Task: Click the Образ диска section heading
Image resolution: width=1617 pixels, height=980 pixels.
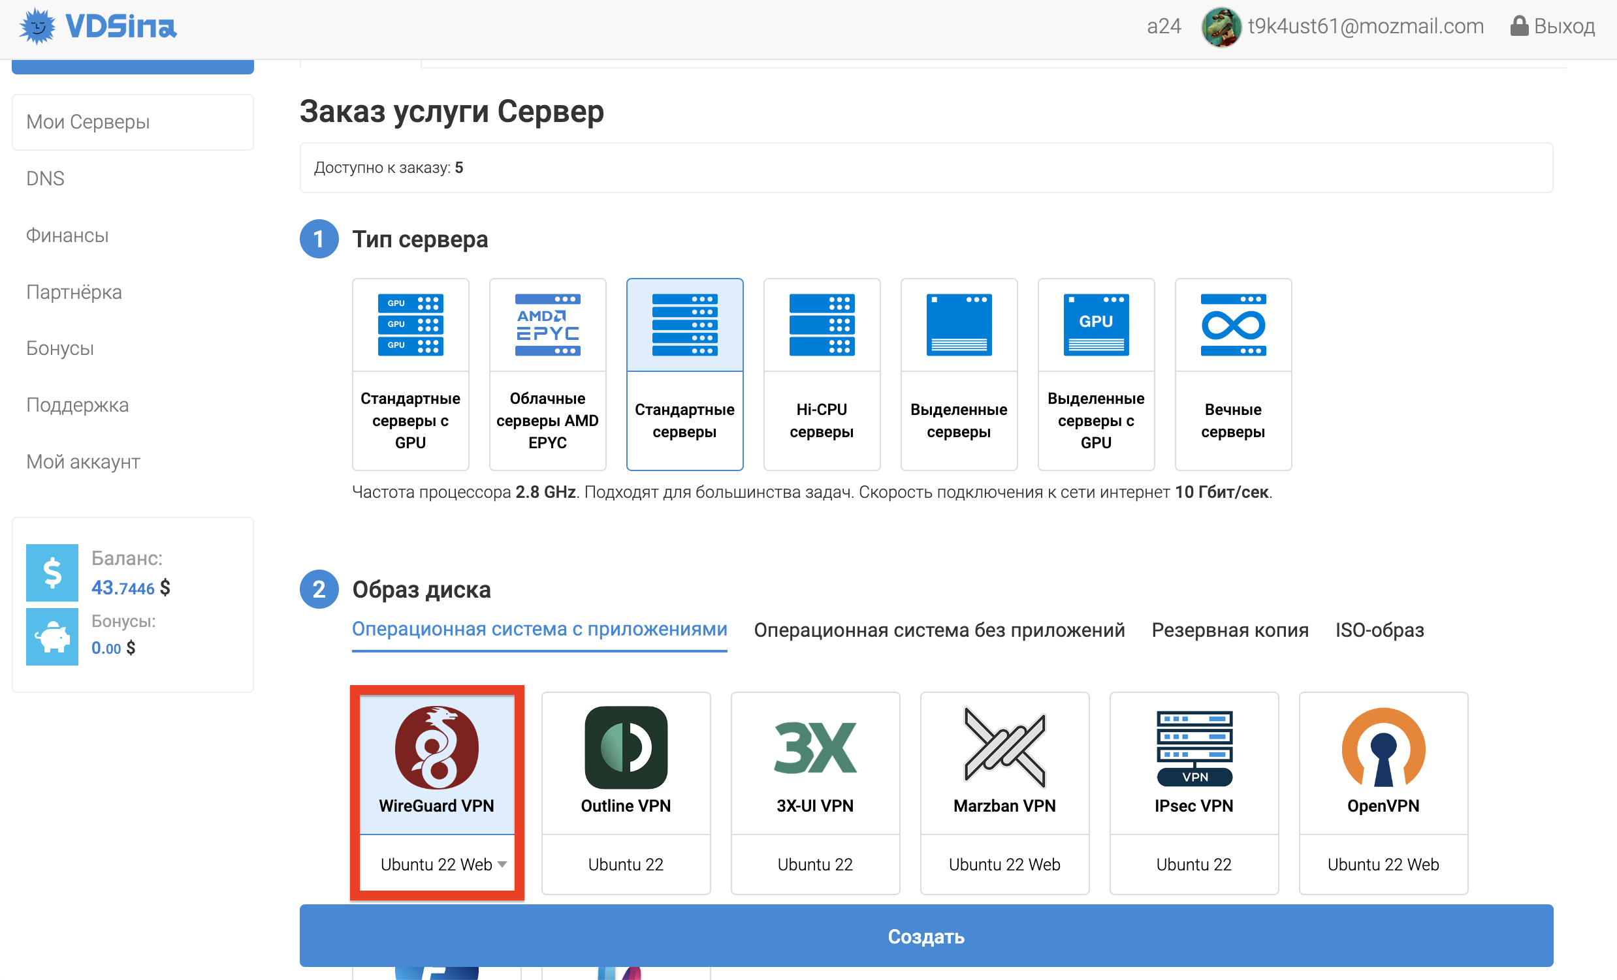Action: click(421, 589)
